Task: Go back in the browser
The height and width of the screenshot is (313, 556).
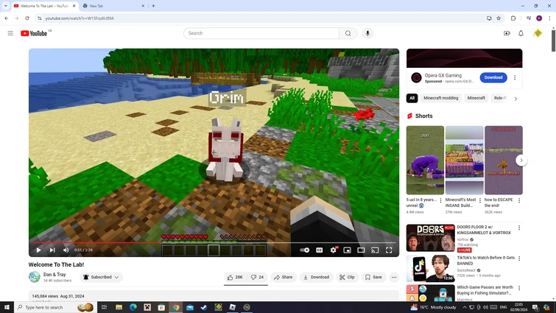Action: pos(7,18)
